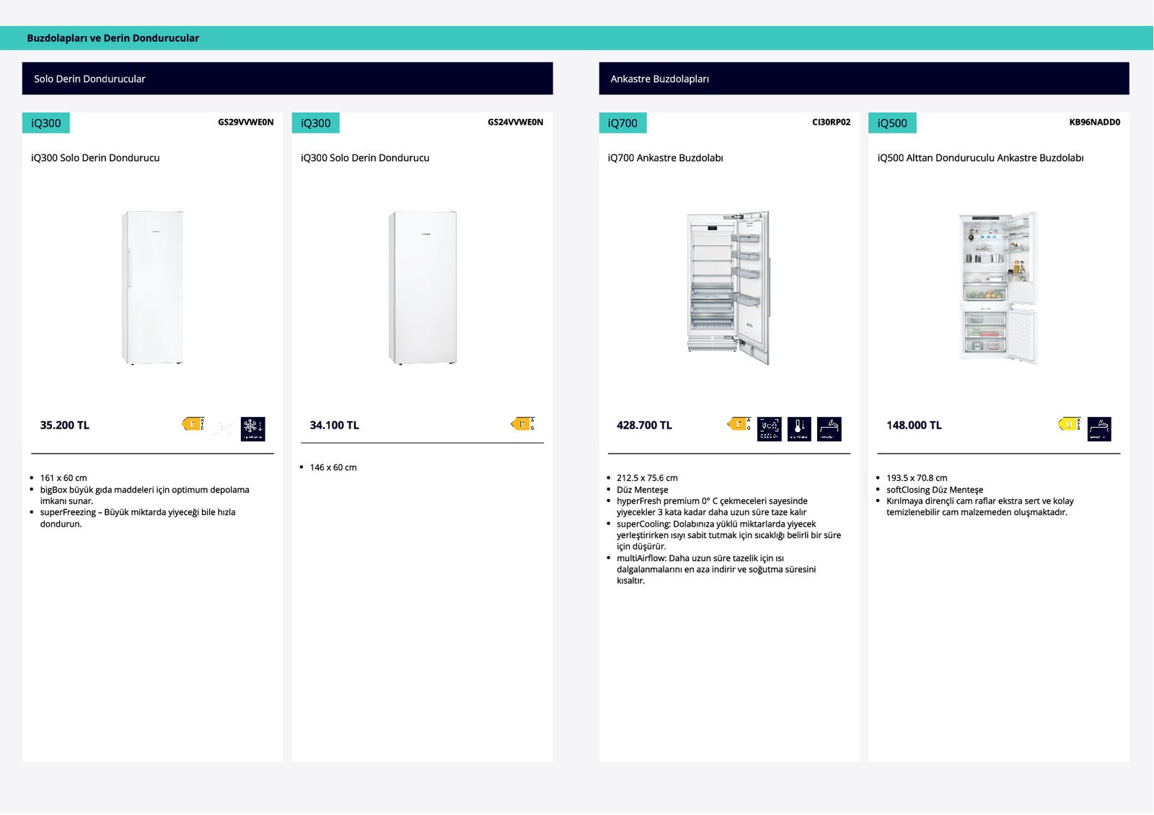
Task: Click the superFreezing snowflake icon for GS29VVWE0N
Action: tap(253, 429)
